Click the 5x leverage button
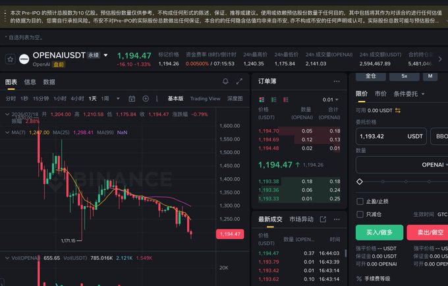The image size is (448, 286). 405,76
